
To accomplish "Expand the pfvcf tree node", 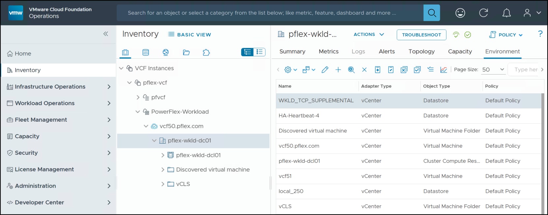I will pos(138,97).
